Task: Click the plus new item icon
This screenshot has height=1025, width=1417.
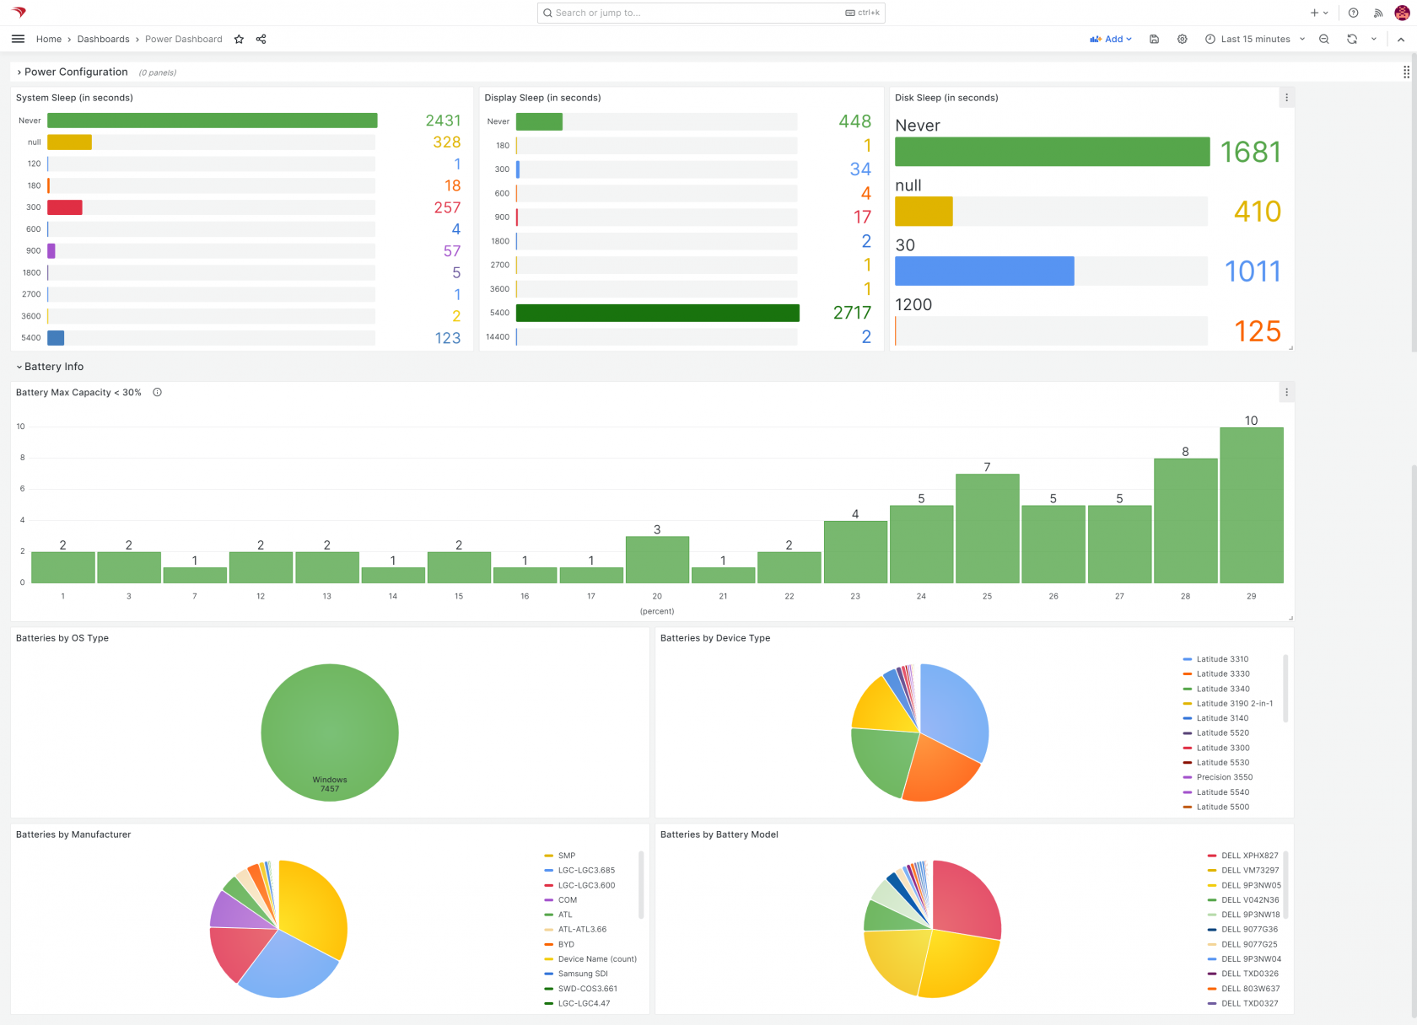Action: (1319, 13)
